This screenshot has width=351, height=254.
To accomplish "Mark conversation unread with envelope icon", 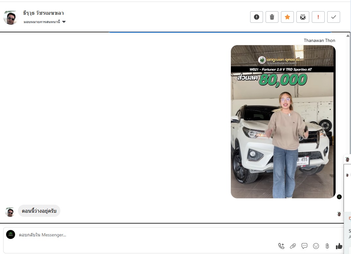I will pos(303,17).
